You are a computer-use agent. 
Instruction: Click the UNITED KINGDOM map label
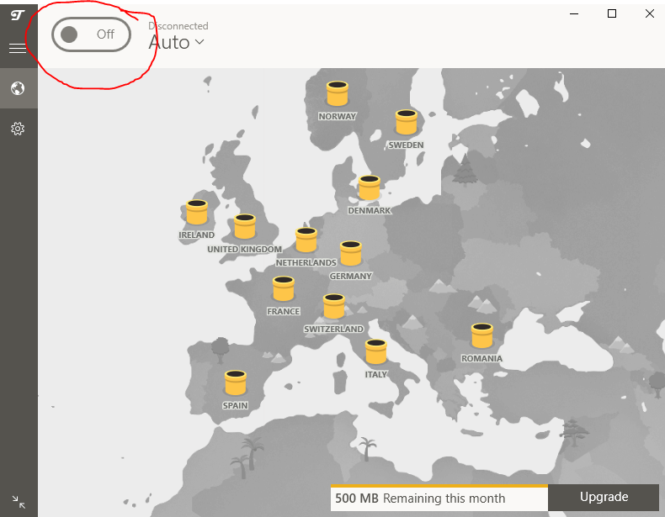[244, 250]
